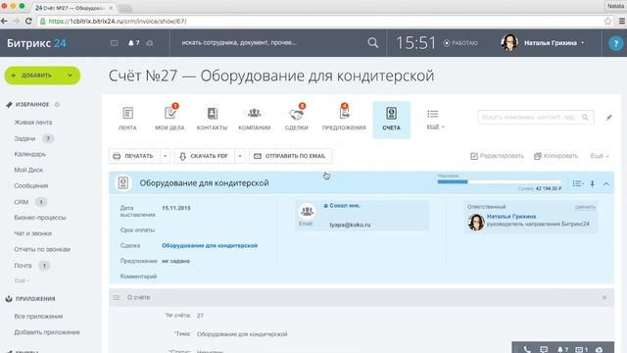Click the chat icon in bottom bar

pos(544,349)
